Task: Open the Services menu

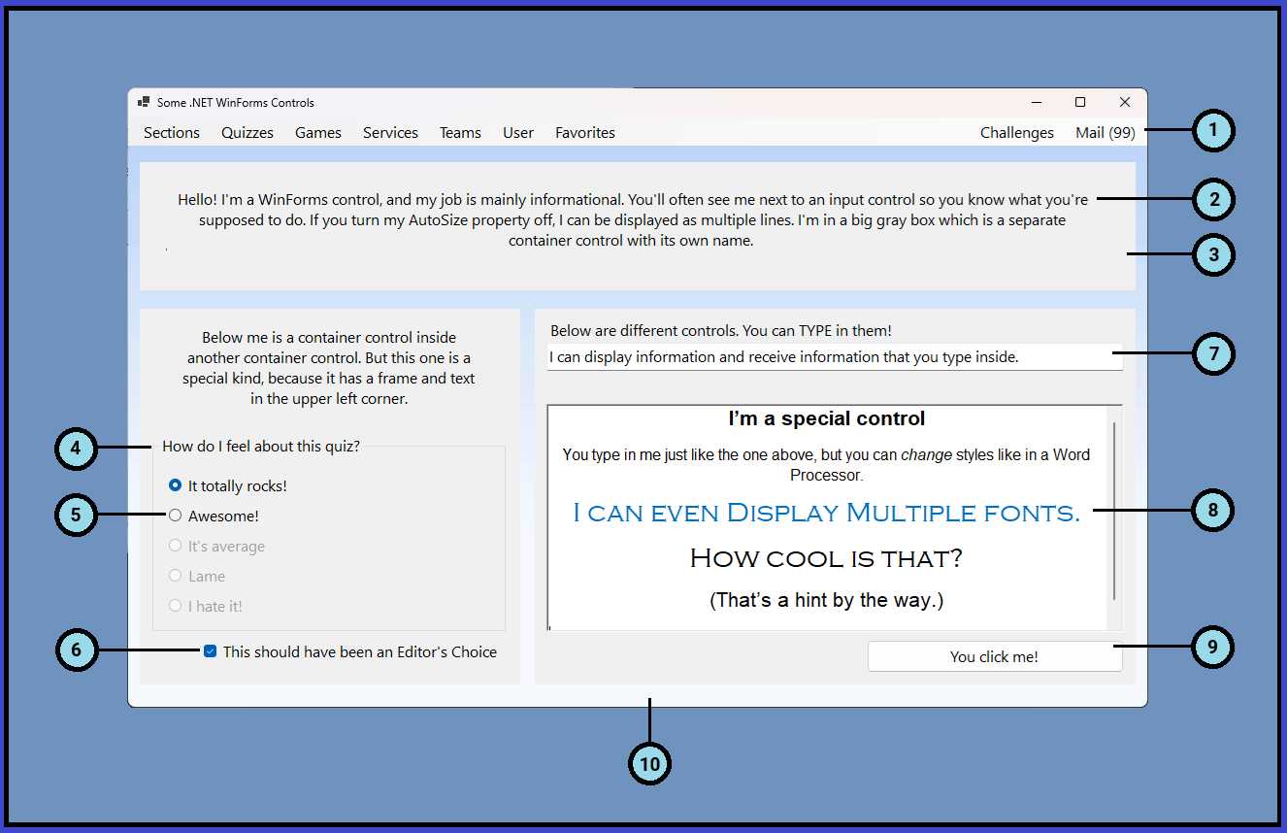Action: pos(390,133)
